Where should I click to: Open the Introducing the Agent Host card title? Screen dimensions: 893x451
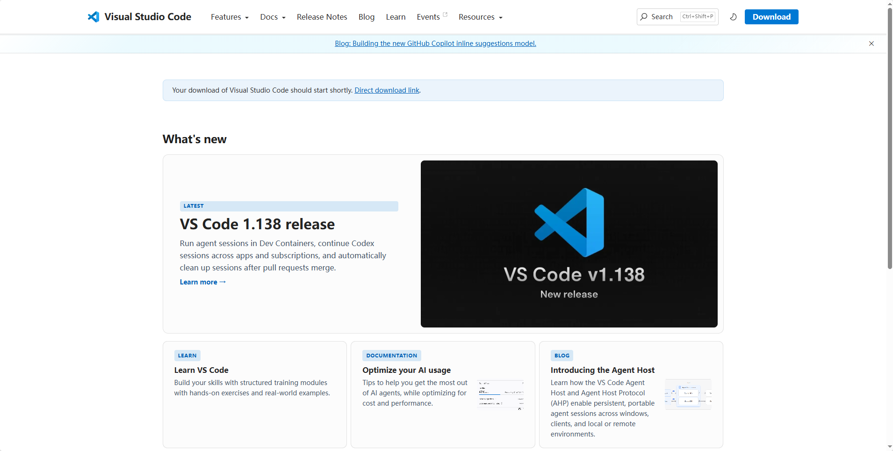603,370
